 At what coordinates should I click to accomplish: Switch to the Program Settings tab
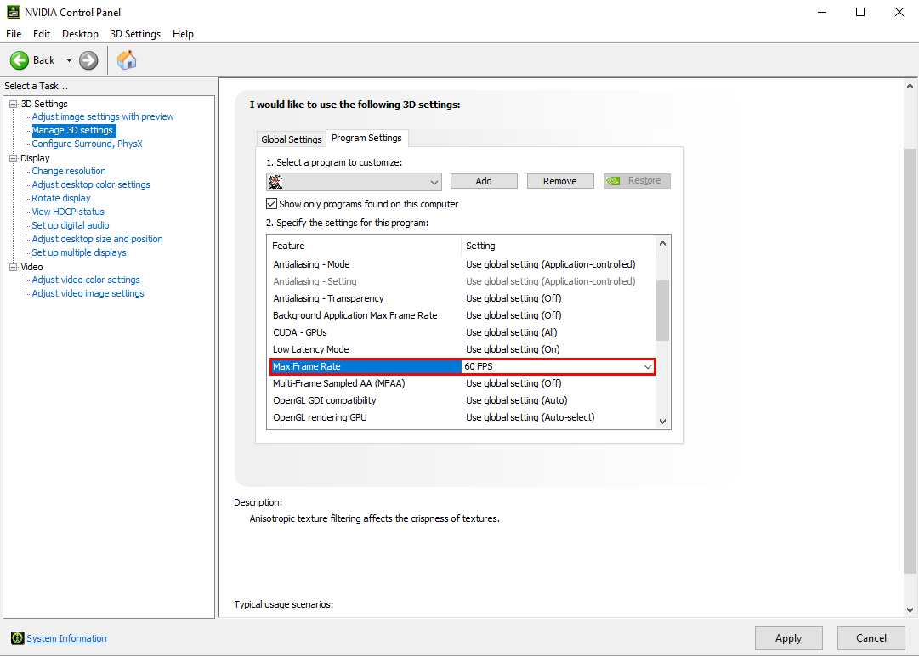pyautogui.click(x=367, y=138)
